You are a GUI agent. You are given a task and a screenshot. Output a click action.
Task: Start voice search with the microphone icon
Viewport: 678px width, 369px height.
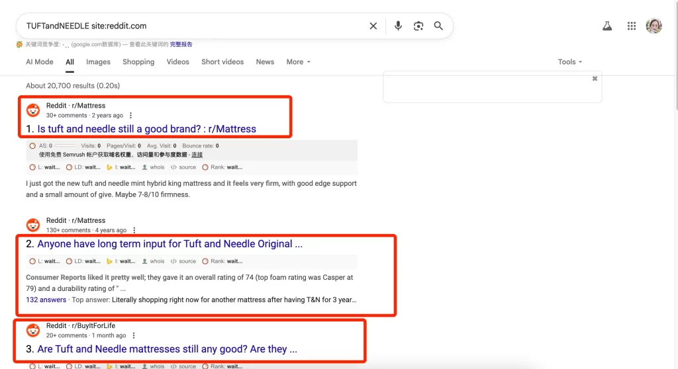[398, 26]
